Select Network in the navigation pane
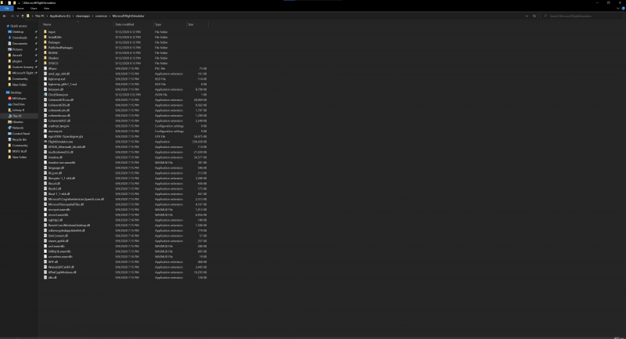Screen dimensions: 626x339 17,128
